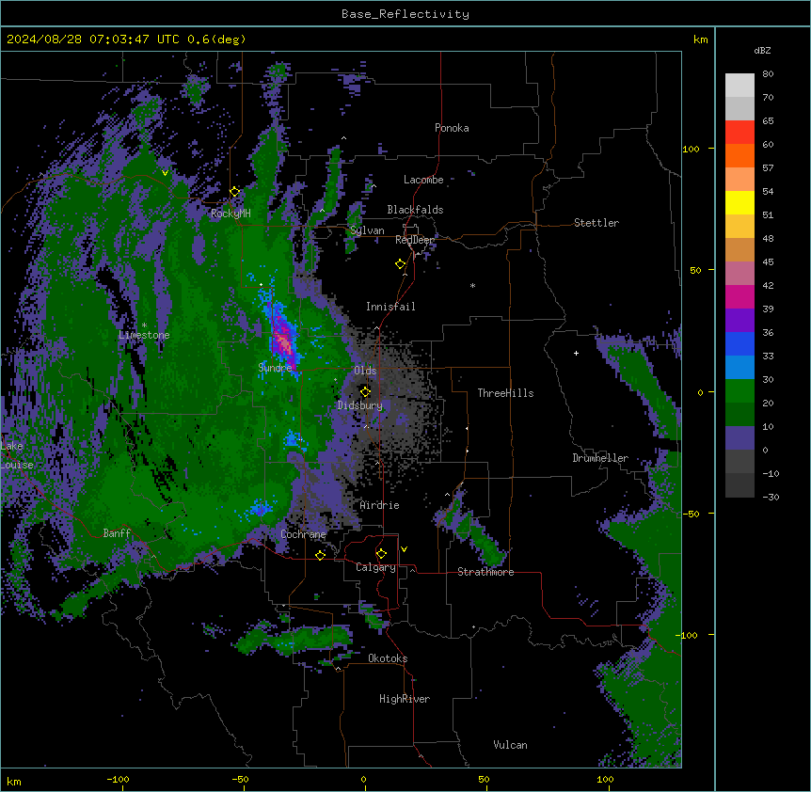Screen dimensions: 811x792
Task: Click the Blackfalds city label
Action: [415, 210]
